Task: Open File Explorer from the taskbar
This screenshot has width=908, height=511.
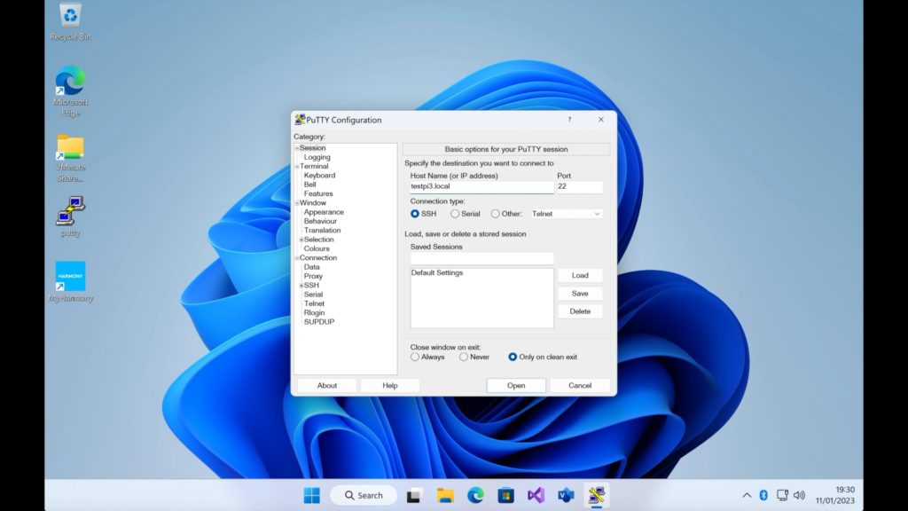Action: 445,495
